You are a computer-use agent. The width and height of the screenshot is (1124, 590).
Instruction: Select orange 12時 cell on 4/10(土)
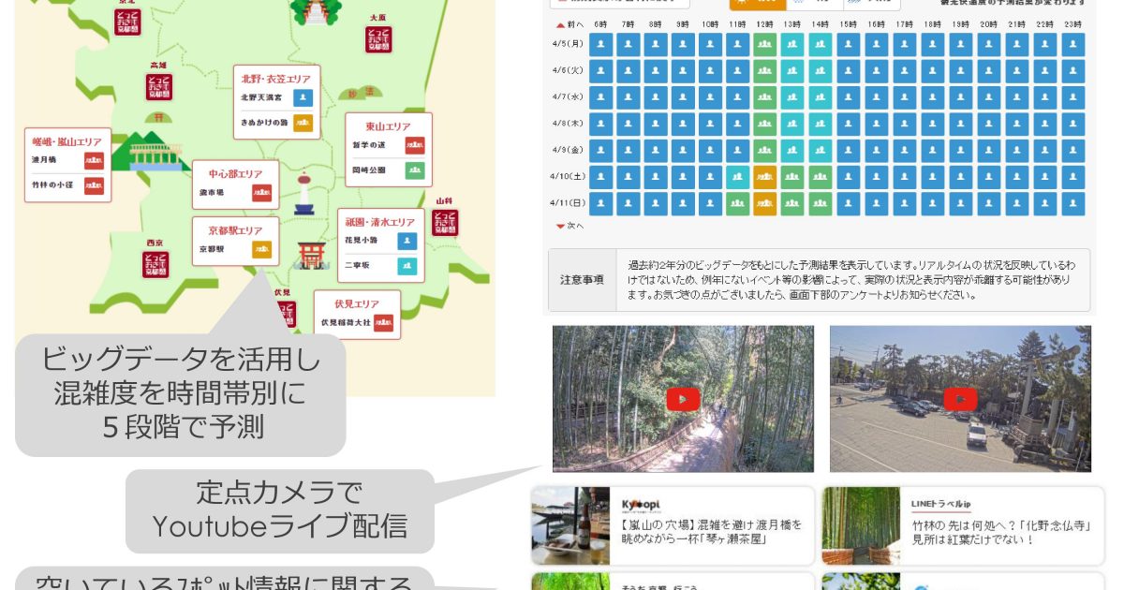point(764,177)
